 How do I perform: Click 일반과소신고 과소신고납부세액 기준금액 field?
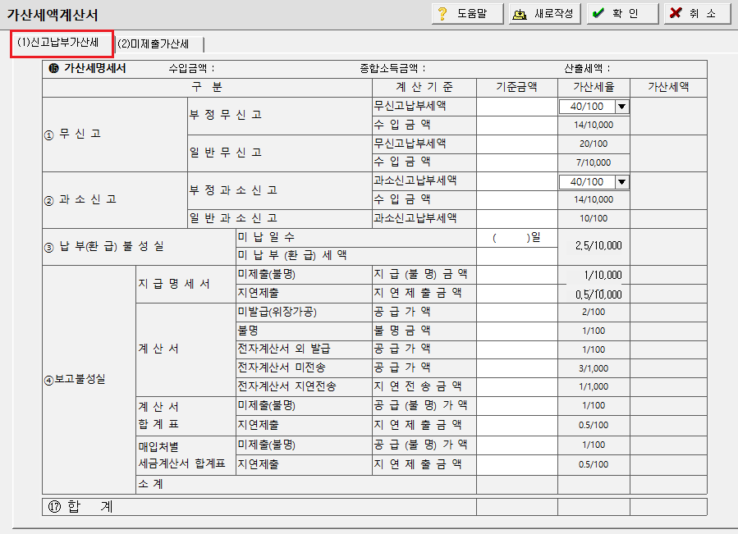[517, 219]
